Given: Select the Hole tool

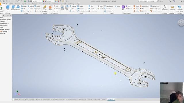Looking at the screenshot, I should pyautogui.click(x=62, y=8).
